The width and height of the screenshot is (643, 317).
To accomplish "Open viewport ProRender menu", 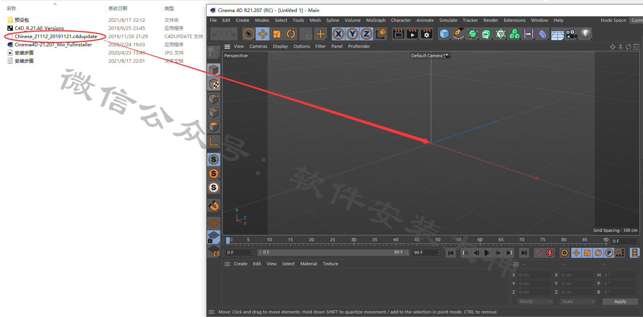I will pyautogui.click(x=359, y=46).
